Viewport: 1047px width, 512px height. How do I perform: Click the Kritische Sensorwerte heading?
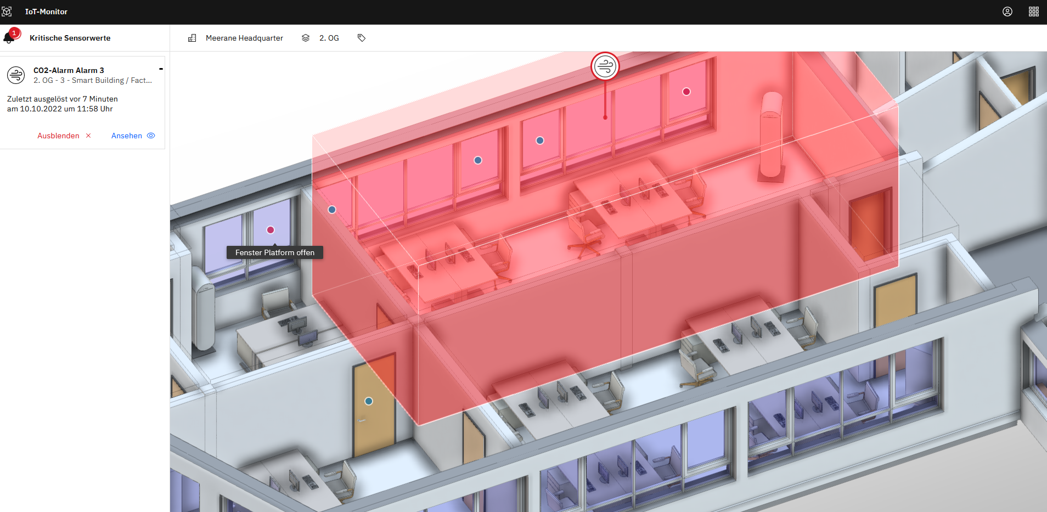point(70,38)
